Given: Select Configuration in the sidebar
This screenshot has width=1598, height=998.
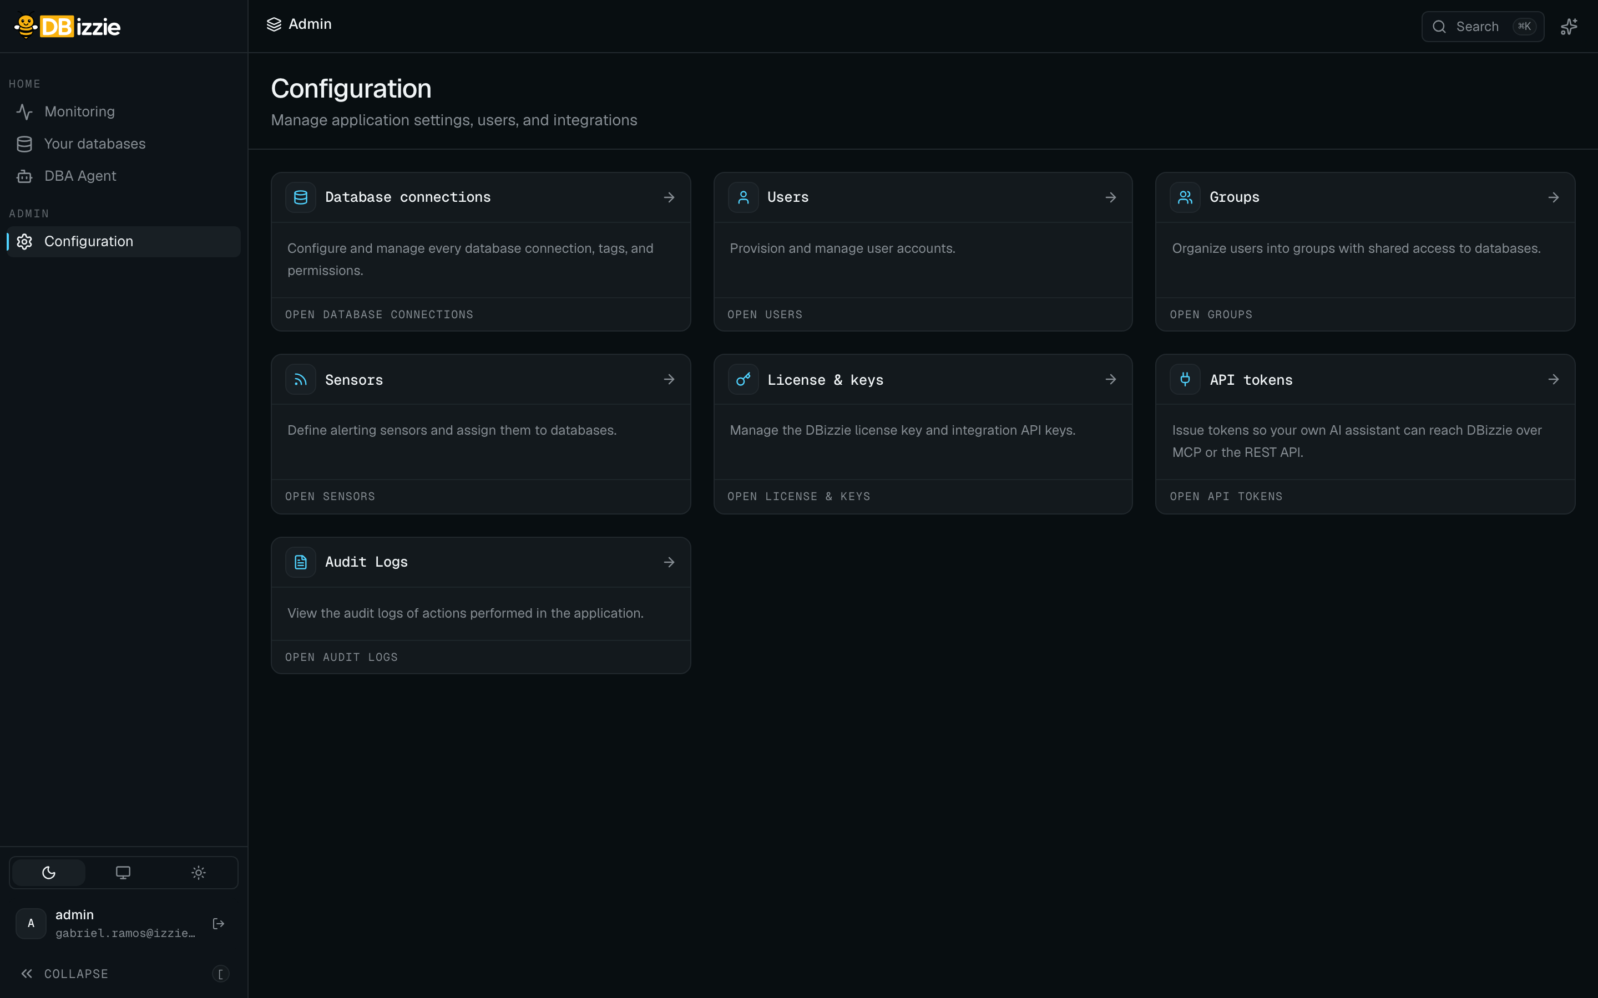Looking at the screenshot, I should (x=124, y=242).
